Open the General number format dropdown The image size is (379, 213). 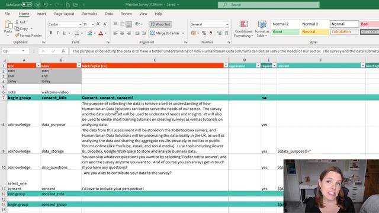tap(227, 24)
